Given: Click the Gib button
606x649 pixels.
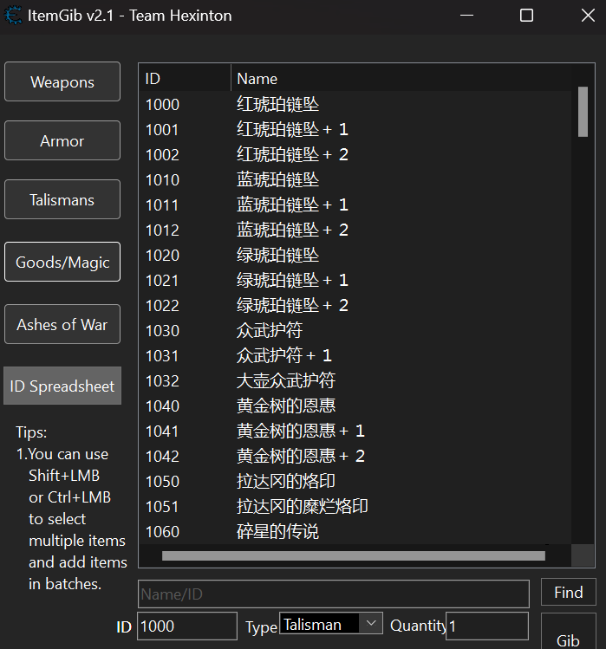Looking at the screenshot, I should [568, 638].
